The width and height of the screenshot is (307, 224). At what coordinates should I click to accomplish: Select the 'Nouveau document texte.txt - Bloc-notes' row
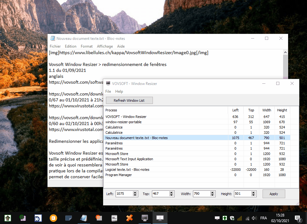[x=197, y=138]
